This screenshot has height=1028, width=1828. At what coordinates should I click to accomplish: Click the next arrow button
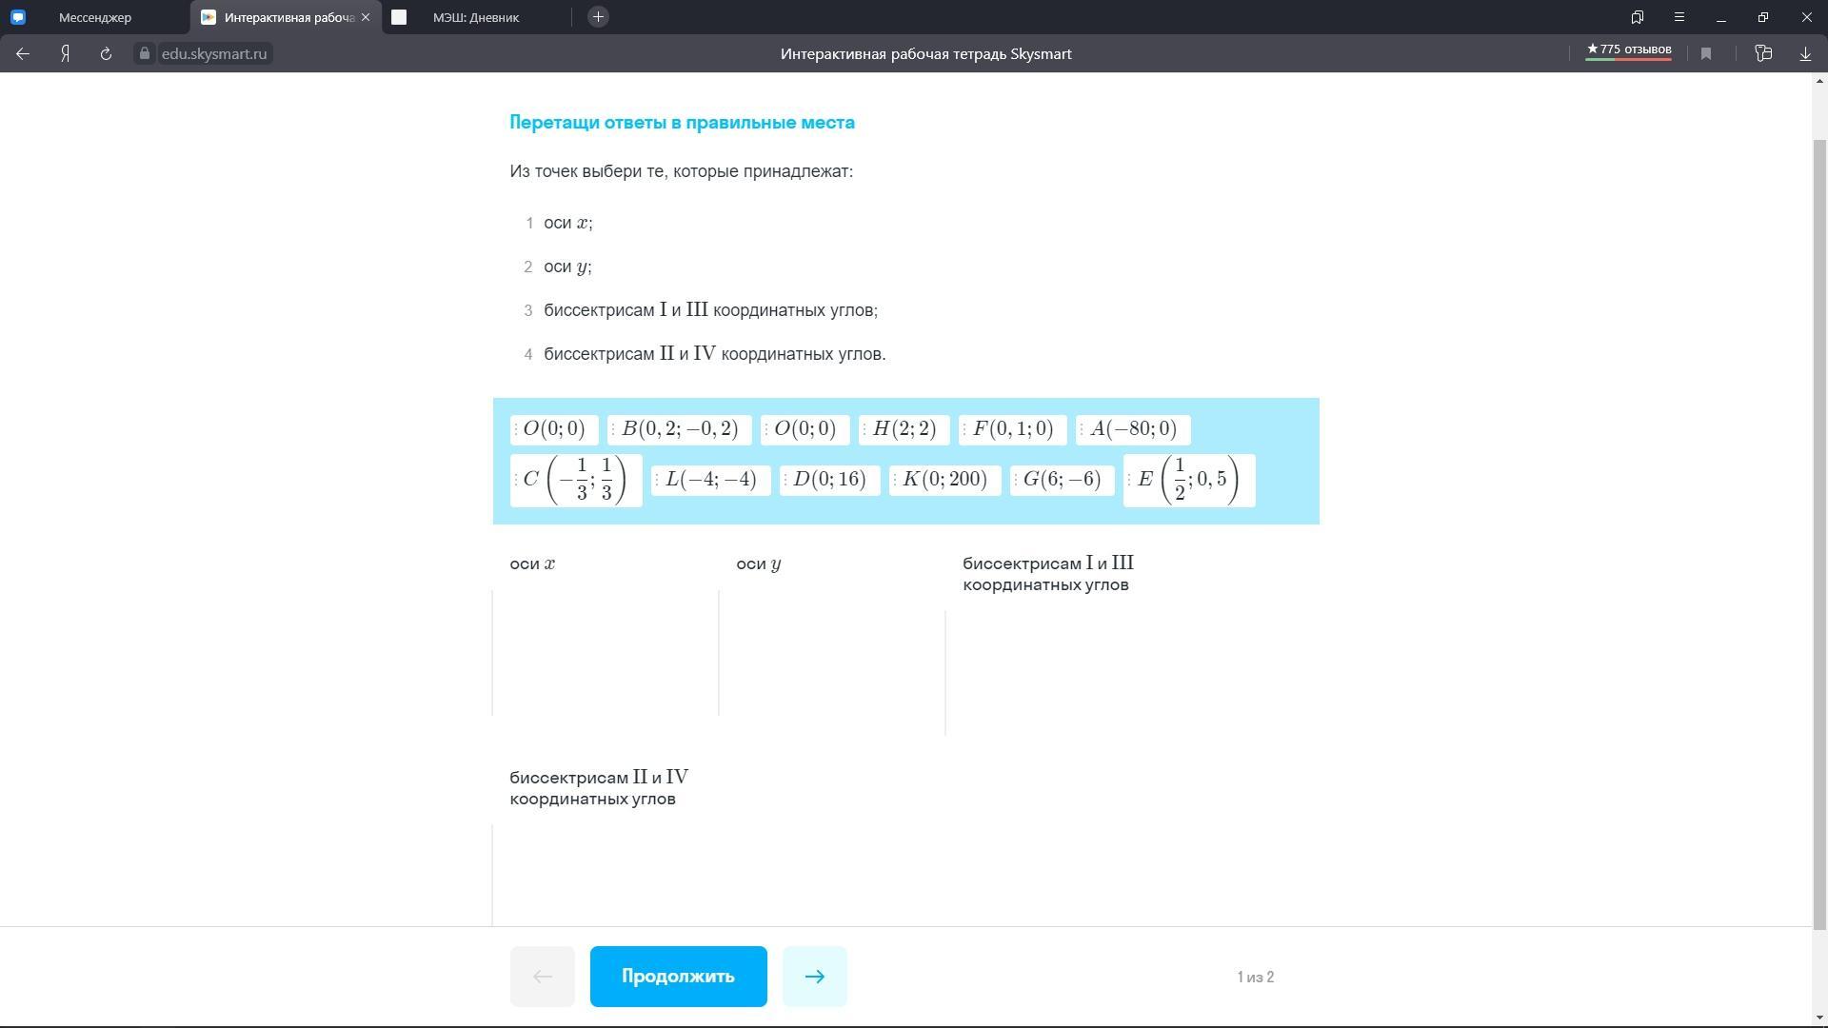pyautogui.click(x=814, y=977)
